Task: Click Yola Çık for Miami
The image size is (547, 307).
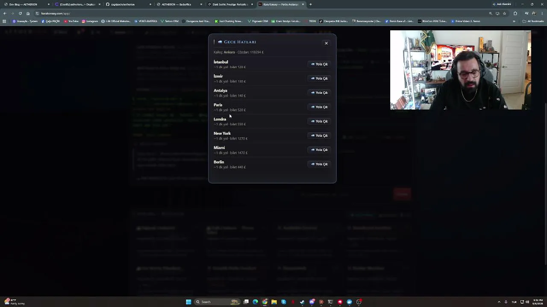Action: coord(319,150)
